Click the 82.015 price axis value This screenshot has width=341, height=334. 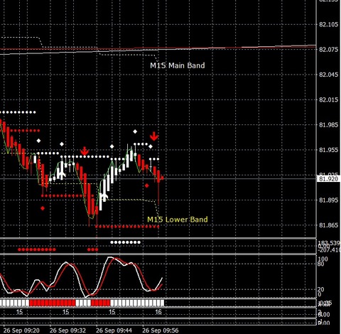click(x=329, y=99)
